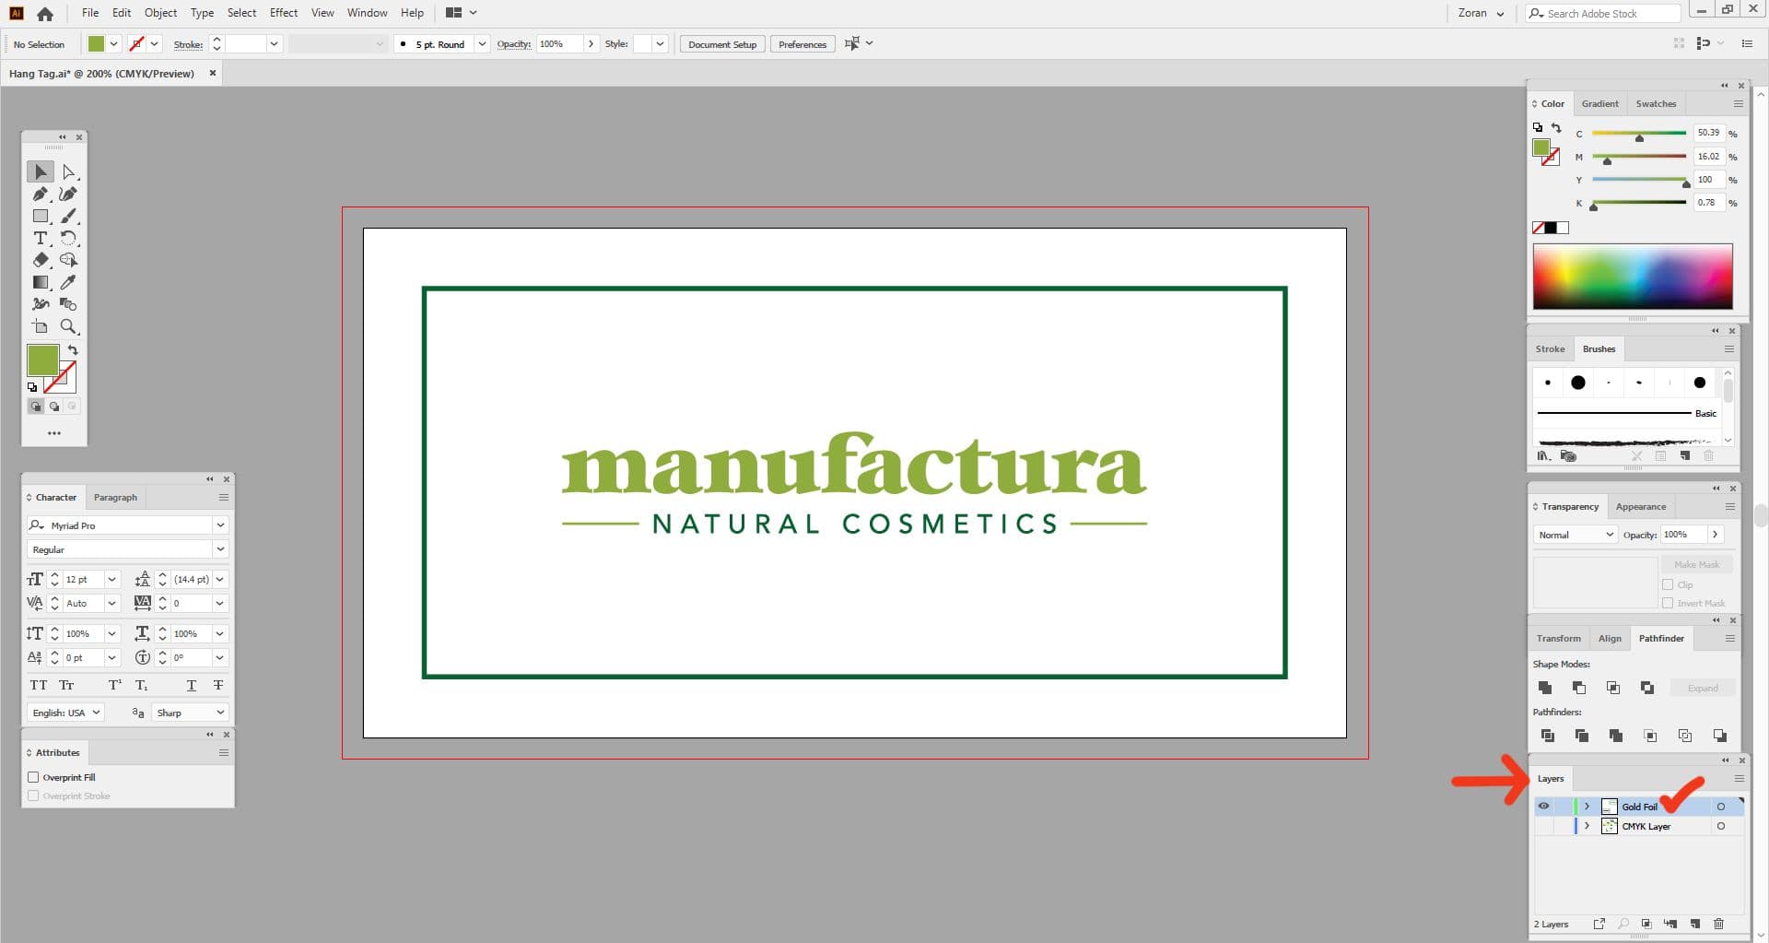This screenshot has height=943, width=1769.
Task: Expand the CMYK Layer contents
Action: point(1586,826)
